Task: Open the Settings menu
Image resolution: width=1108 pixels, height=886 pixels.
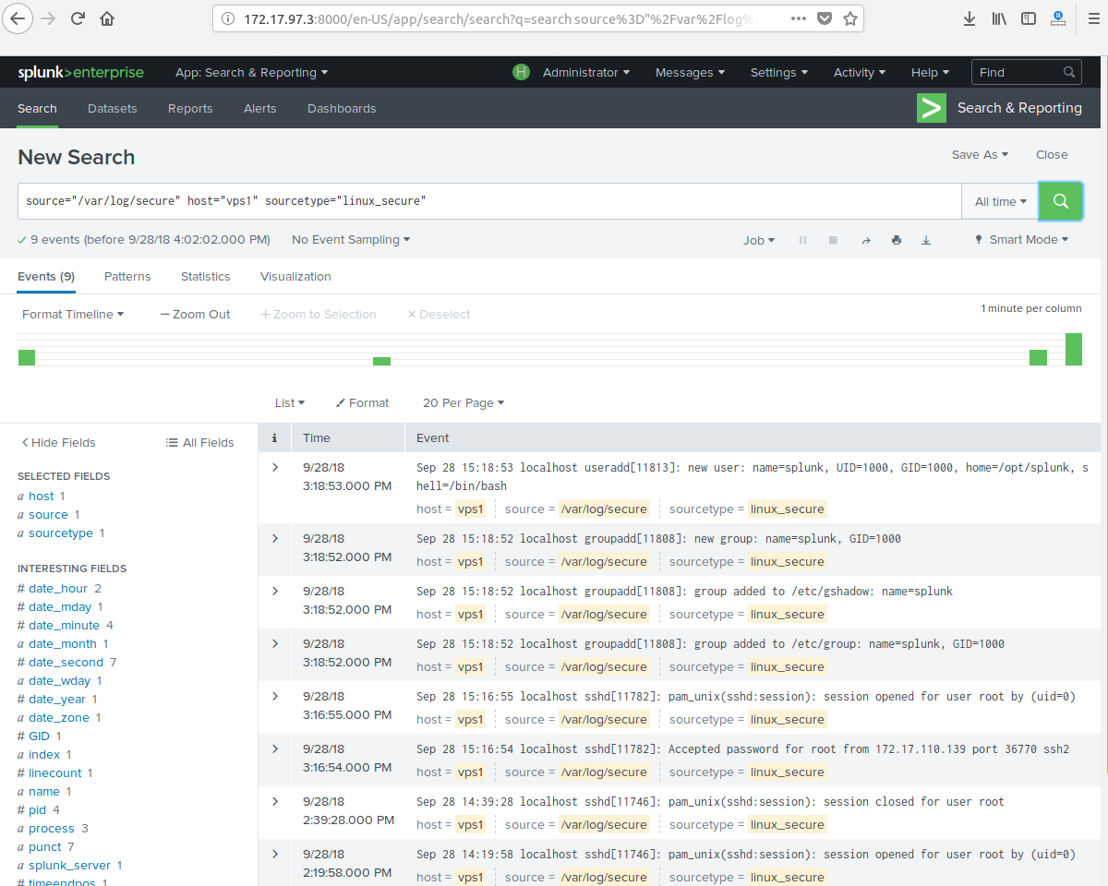Action: [x=778, y=73]
